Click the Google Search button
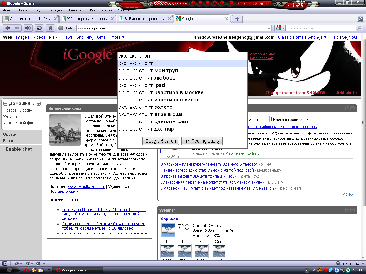This screenshot has height=274, width=366. (x=160, y=141)
